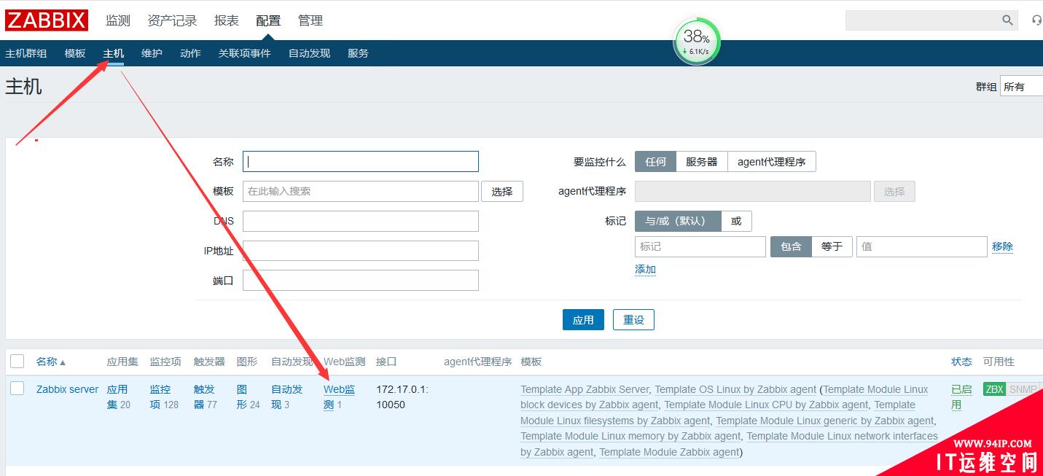Open Template OS Linux by Zabbix agent
1043x476 pixels.
[735, 389]
